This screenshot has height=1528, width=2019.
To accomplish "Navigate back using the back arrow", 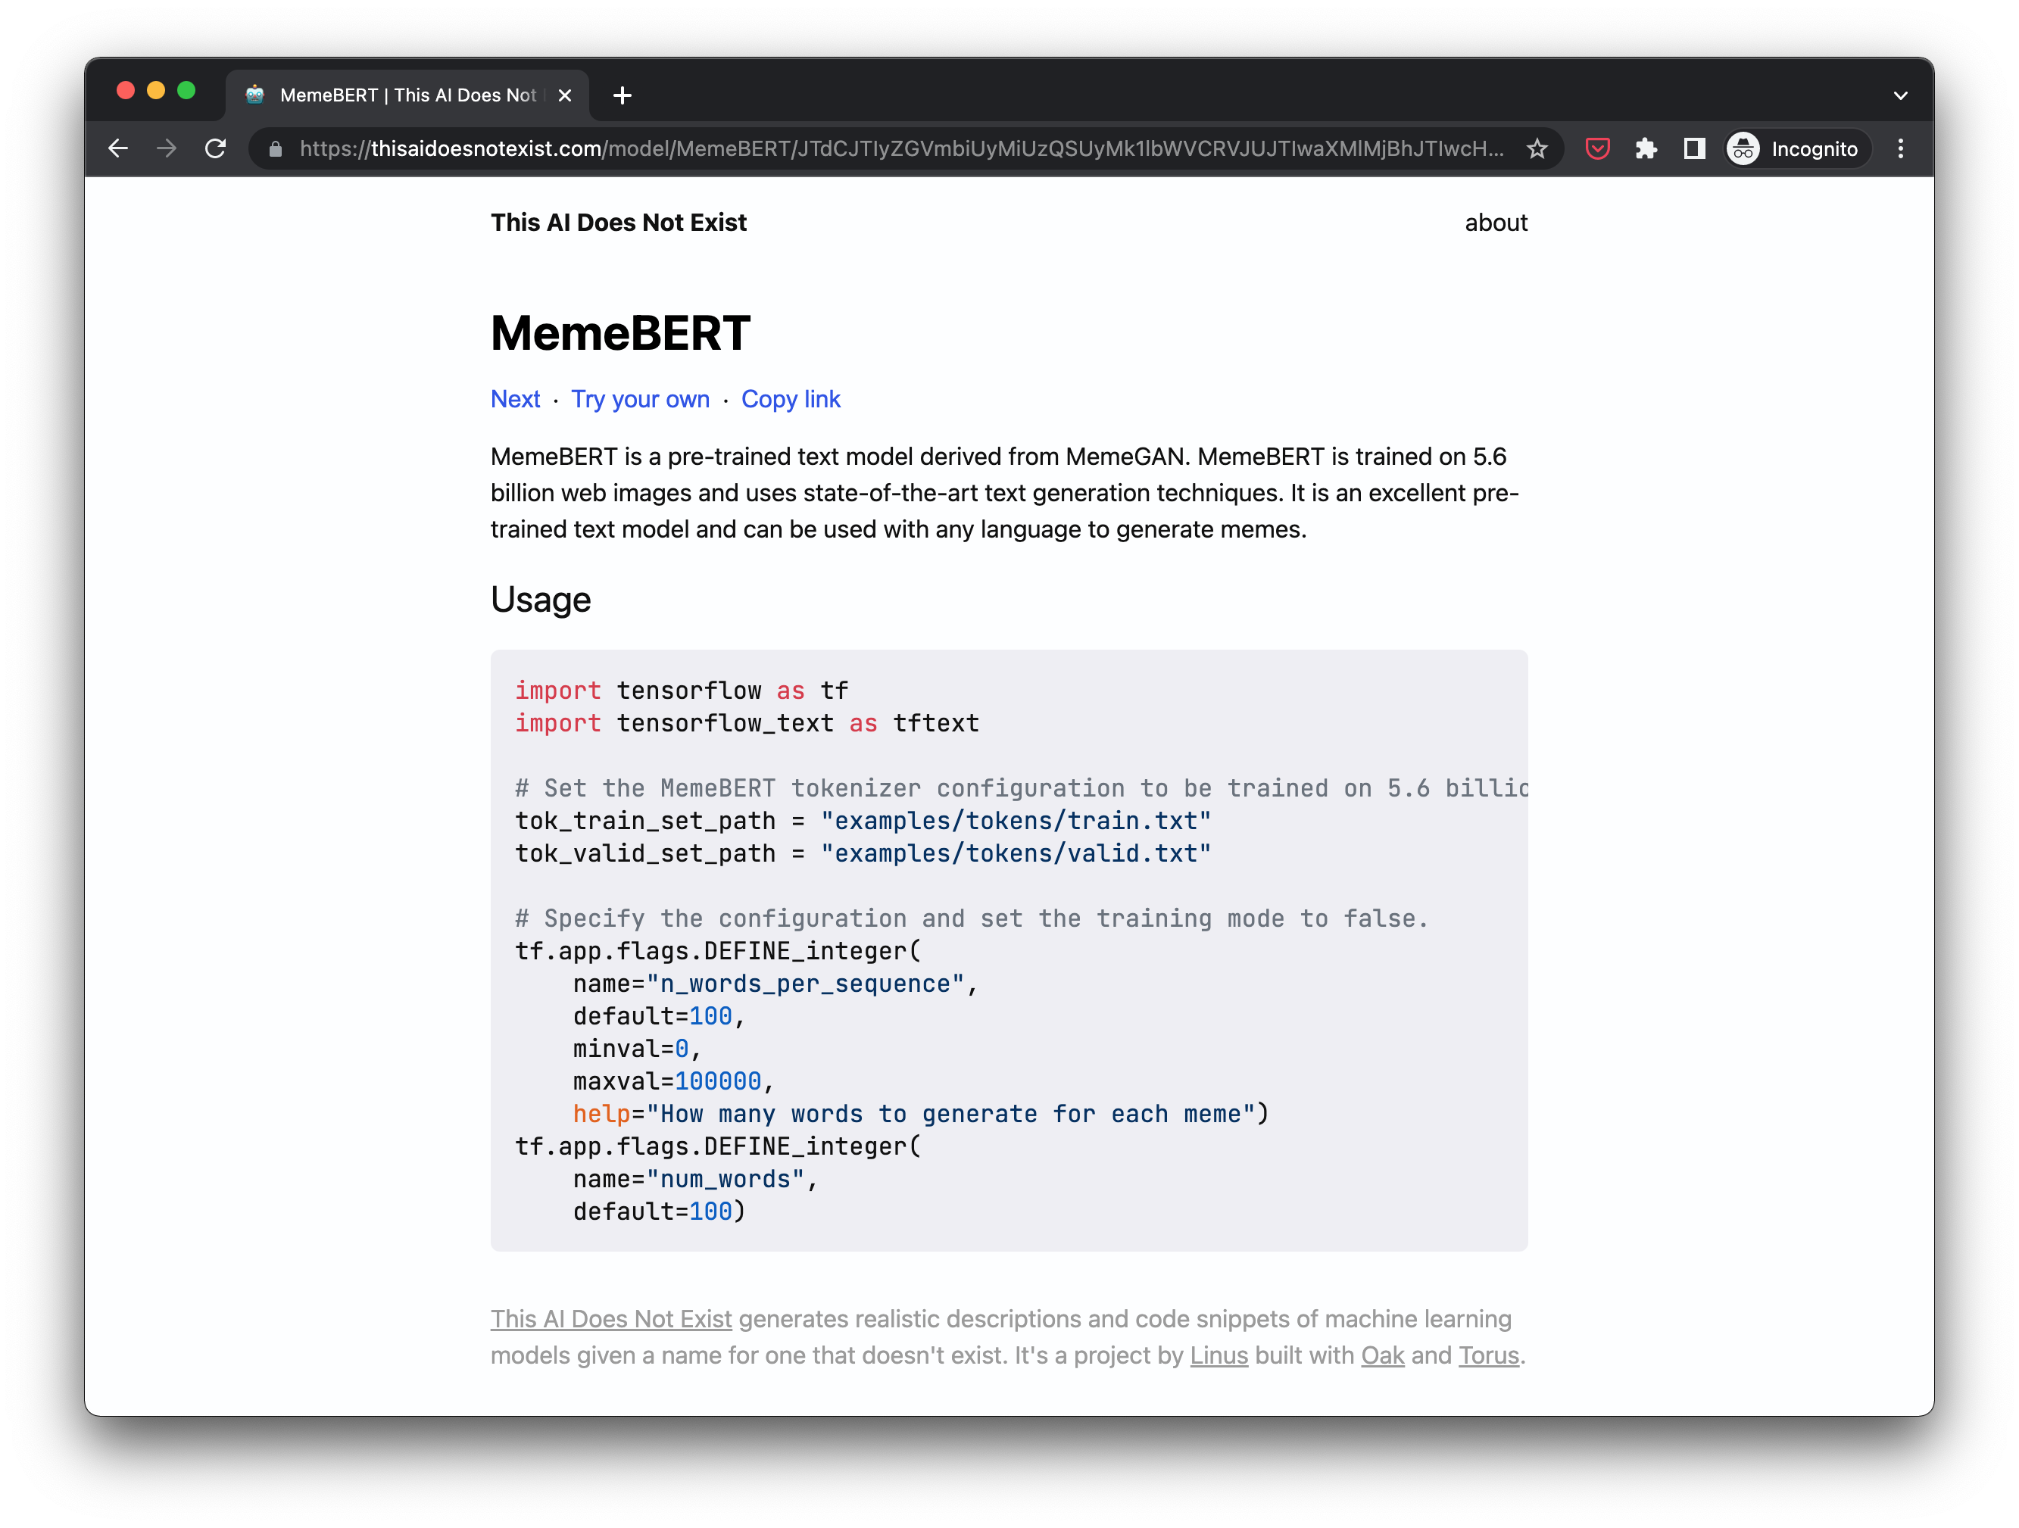I will click(x=117, y=148).
